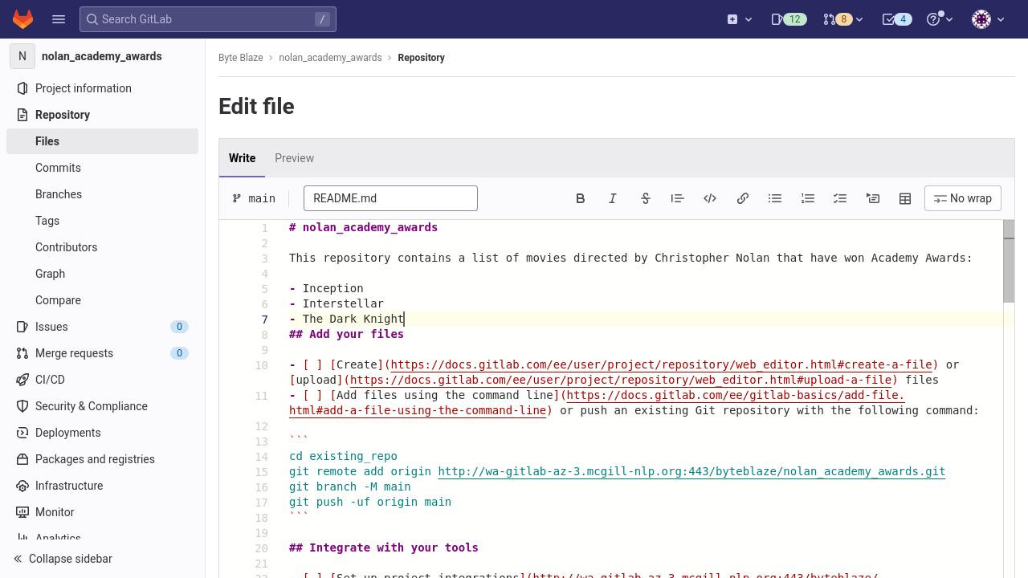Place cursor on '## Add your files' heading
The width and height of the screenshot is (1028, 578).
pyautogui.click(x=346, y=334)
